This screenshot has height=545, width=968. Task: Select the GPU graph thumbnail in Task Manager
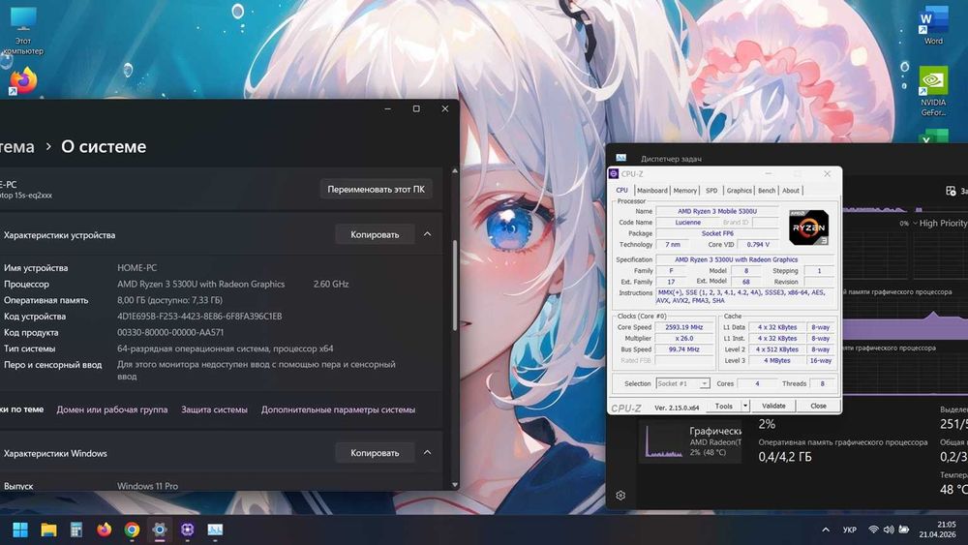(x=664, y=440)
